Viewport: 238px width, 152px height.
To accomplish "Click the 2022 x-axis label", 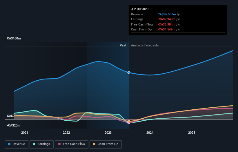I will pyautogui.click(x=66, y=133).
